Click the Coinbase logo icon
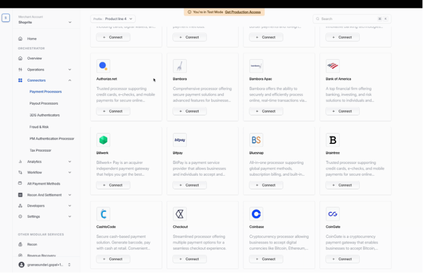Screen dimensions: 424x273 (x=256, y=214)
